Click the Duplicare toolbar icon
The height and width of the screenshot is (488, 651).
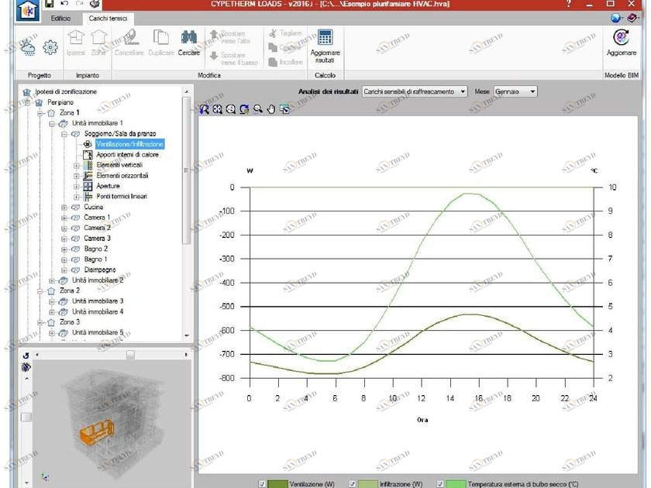tap(161, 37)
